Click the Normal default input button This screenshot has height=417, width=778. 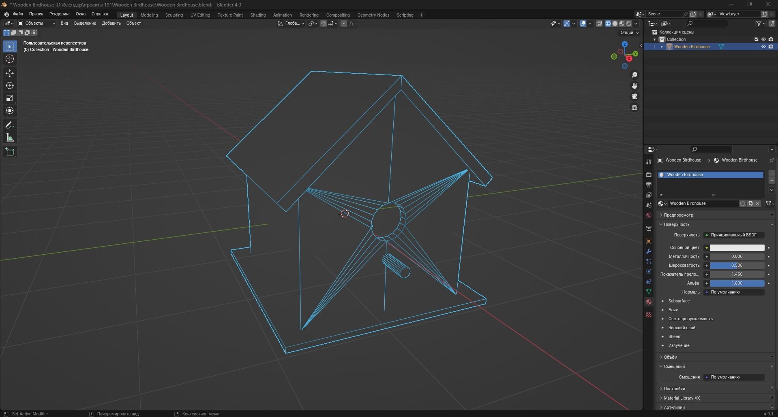pos(734,292)
